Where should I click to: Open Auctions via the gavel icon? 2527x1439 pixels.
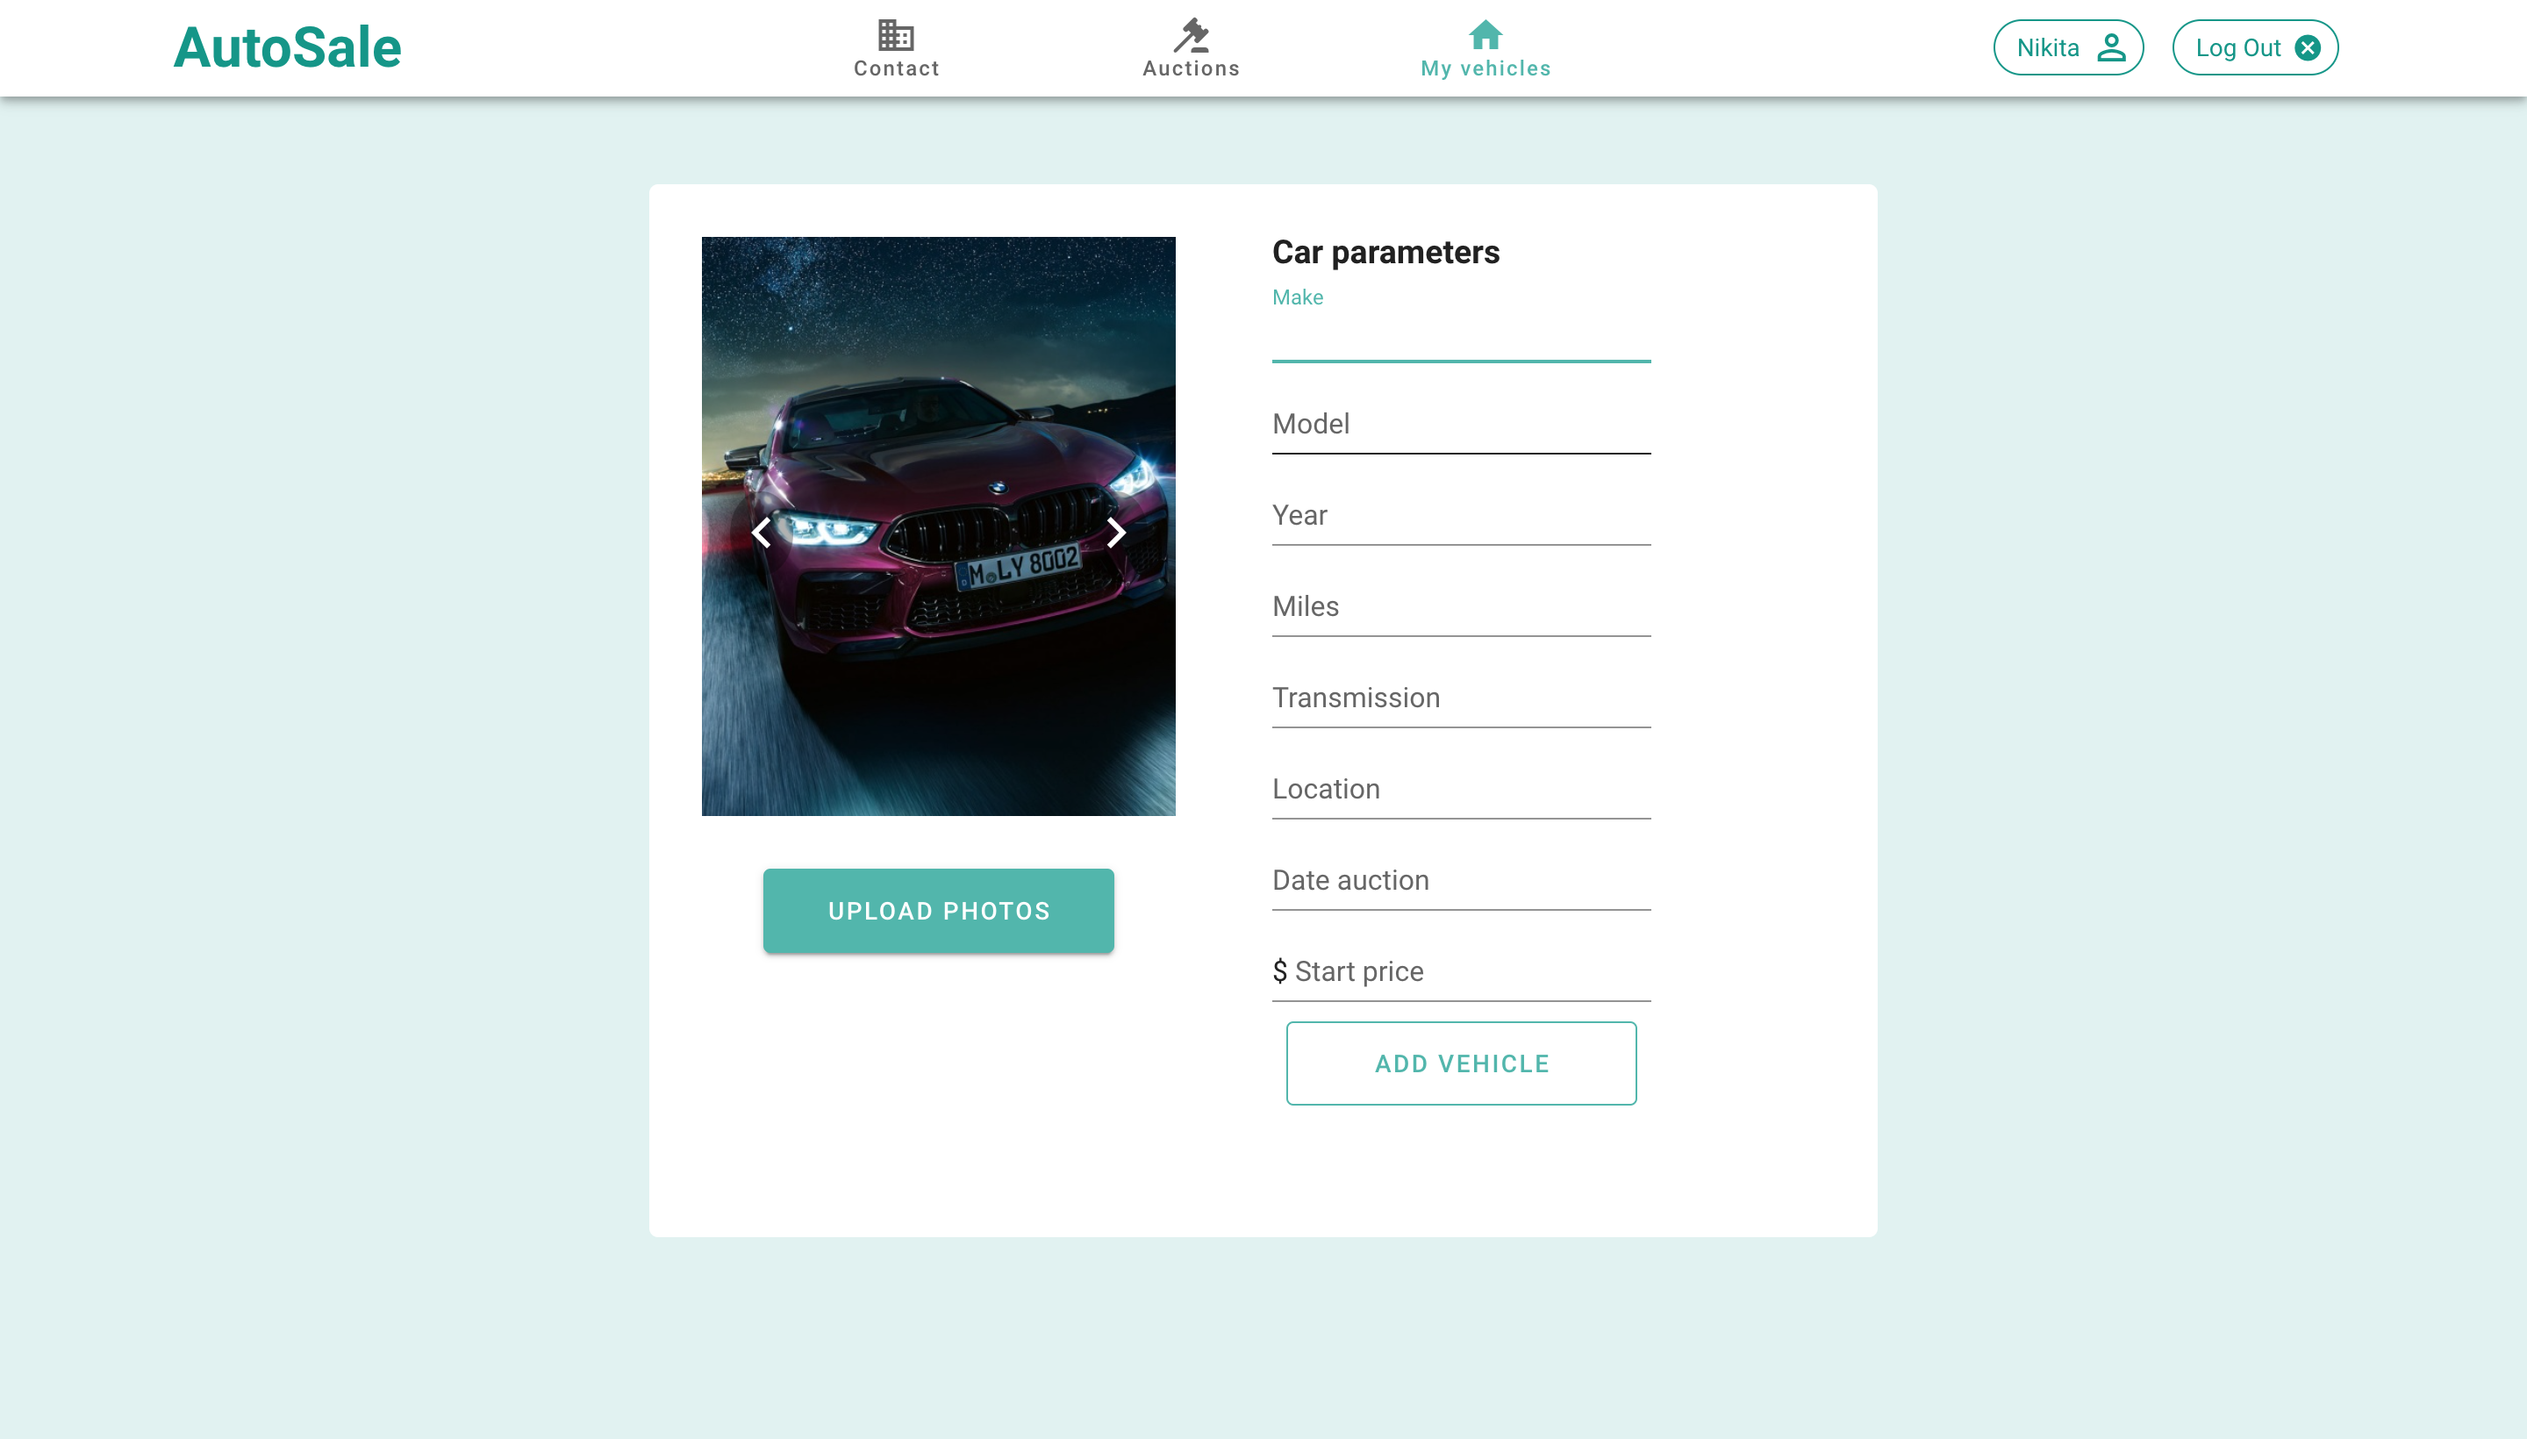(x=1191, y=34)
